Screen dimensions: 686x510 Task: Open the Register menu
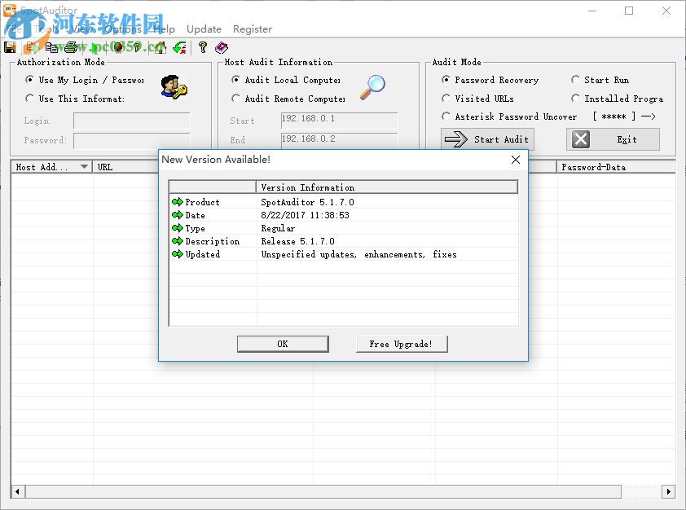tap(253, 29)
